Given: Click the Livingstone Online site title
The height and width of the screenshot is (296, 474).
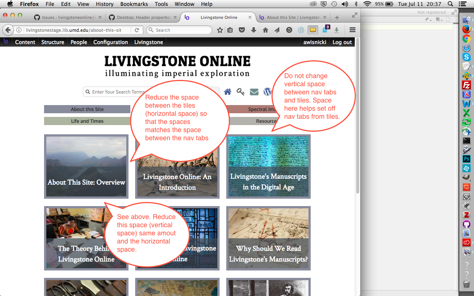Looking at the screenshot, I should (x=177, y=61).
